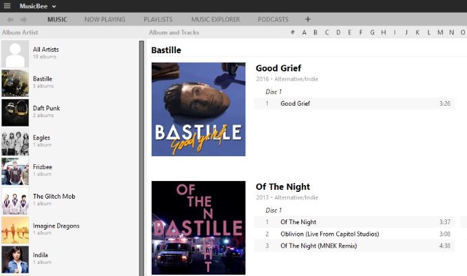Select The Glitch Mob artist

click(69, 201)
